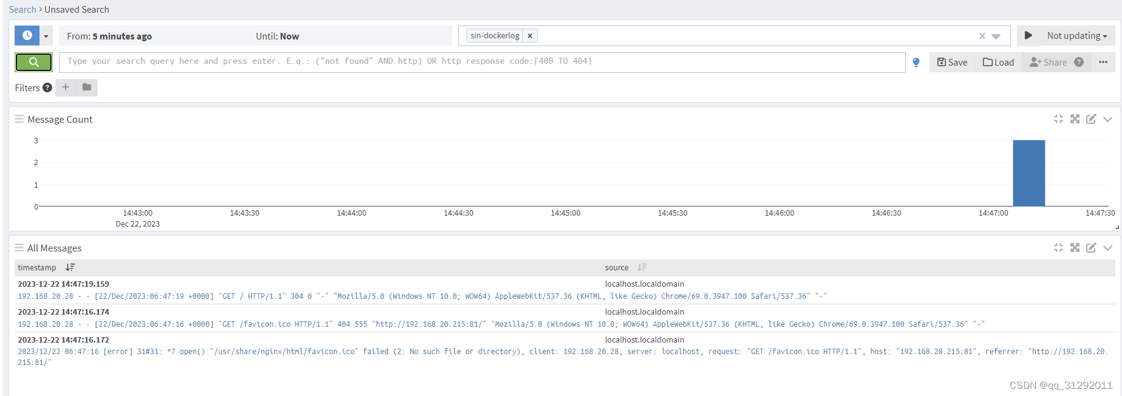1122x396 pixels.
Task: Open the time range clock picker
Action: pyautogui.click(x=27, y=36)
